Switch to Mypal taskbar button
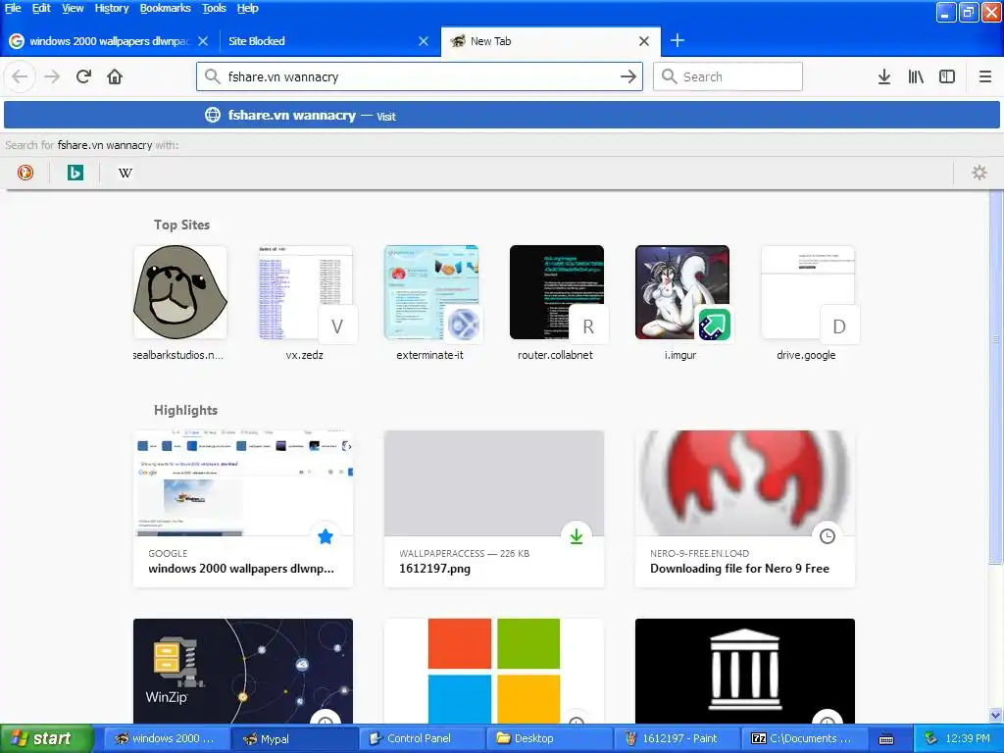 (293, 739)
